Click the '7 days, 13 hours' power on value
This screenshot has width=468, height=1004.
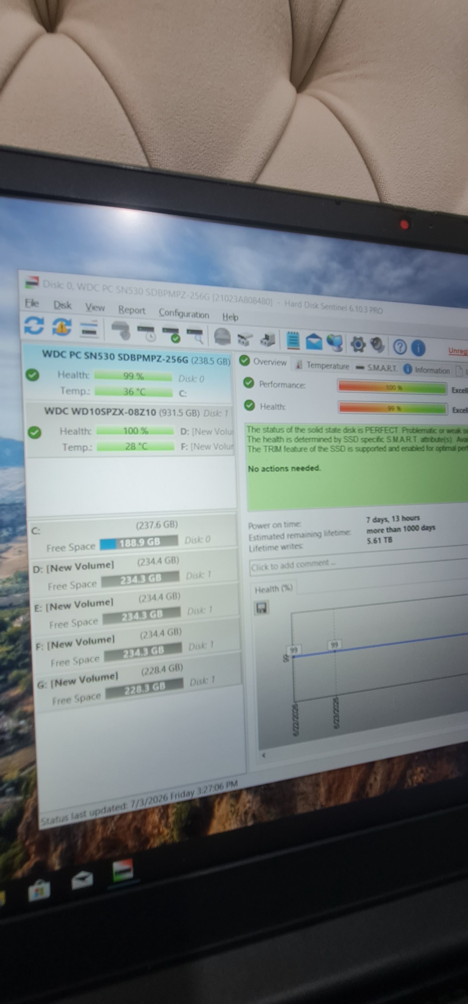pos(393,519)
